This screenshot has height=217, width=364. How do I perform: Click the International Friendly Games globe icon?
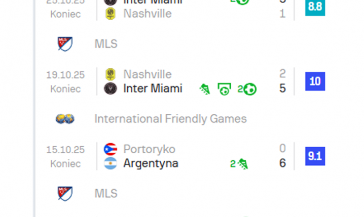(65, 119)
